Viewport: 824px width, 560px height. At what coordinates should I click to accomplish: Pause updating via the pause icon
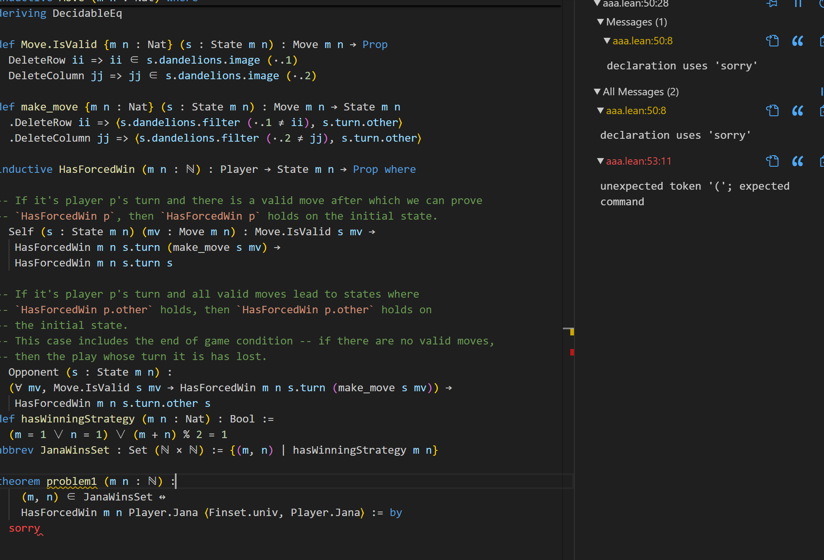[x=798, y=4]
